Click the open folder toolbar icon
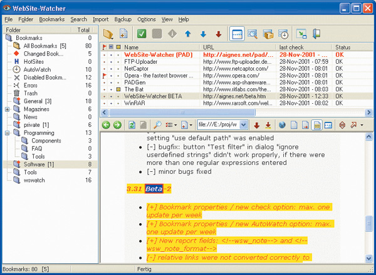 [108, 34]
